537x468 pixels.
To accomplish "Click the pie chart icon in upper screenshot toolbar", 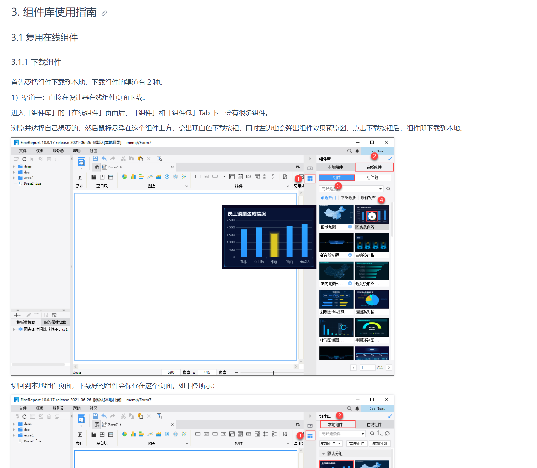I will point(124,177).
